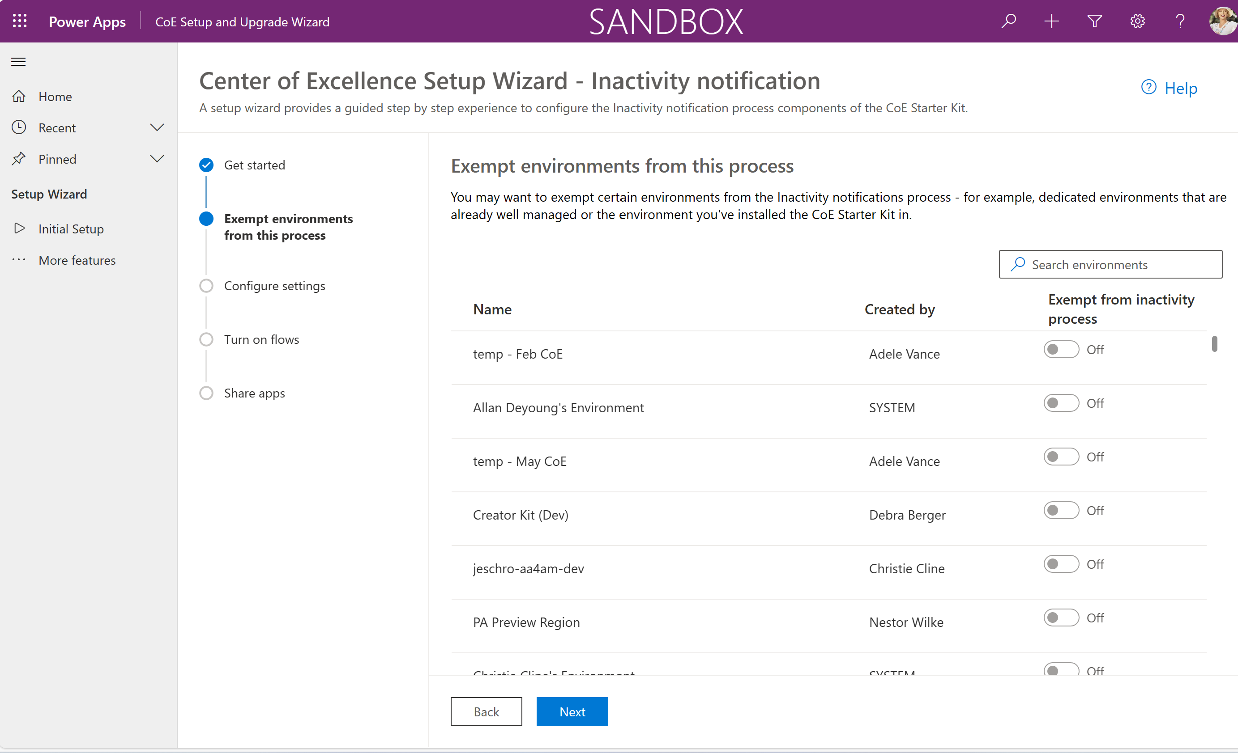Open the app launcher waffle icon
The height and width of the screenshot is (753, 1238).
(x=20, y=21)
